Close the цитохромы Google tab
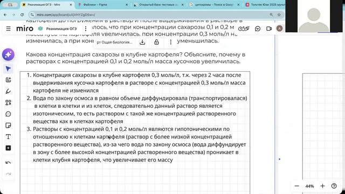Image resolution: width=345 pixels, height=194 pixels. click(238, 5)
